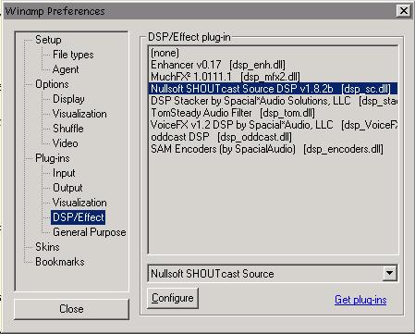The height and width of the screenshot is (334, 415).
Task: Select SAM Encoders by SpacialAudio plug-in
Action: pos(273,149)
